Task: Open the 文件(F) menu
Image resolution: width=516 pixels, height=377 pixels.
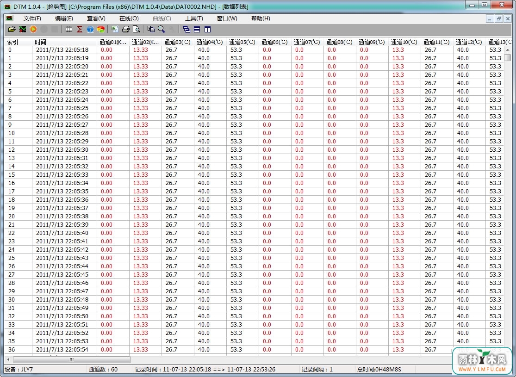Action: click(32, 19)
